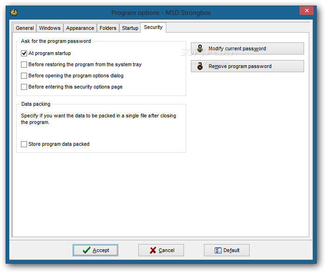Enable Store program data packed
This screenshot has height=273, width=326.
(24, 144)
